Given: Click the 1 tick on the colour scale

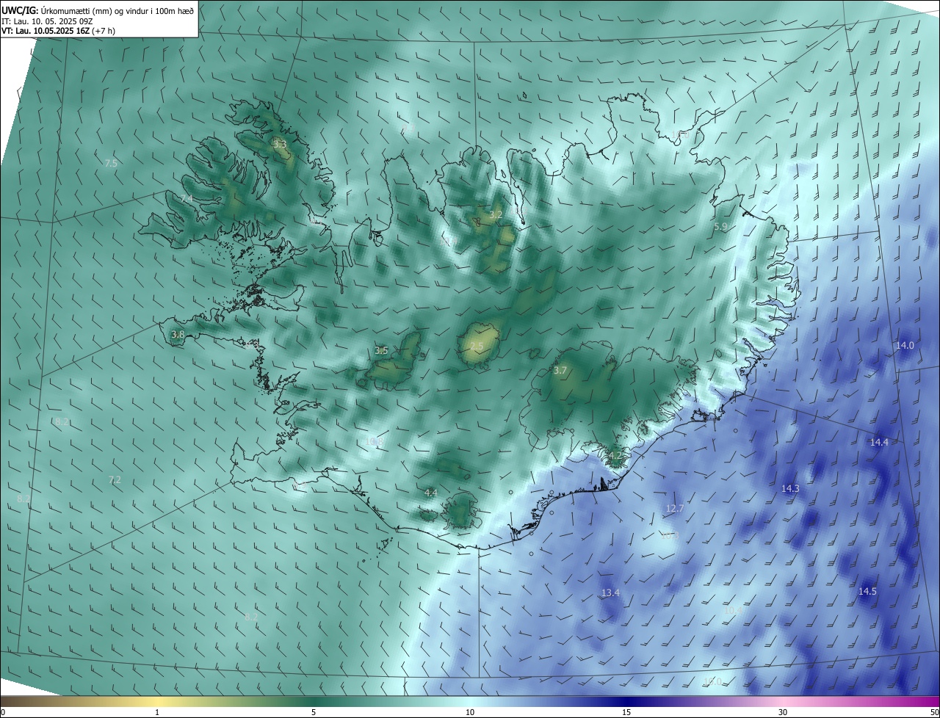Looking at the screenshot, I should click(x=157, y=712).
